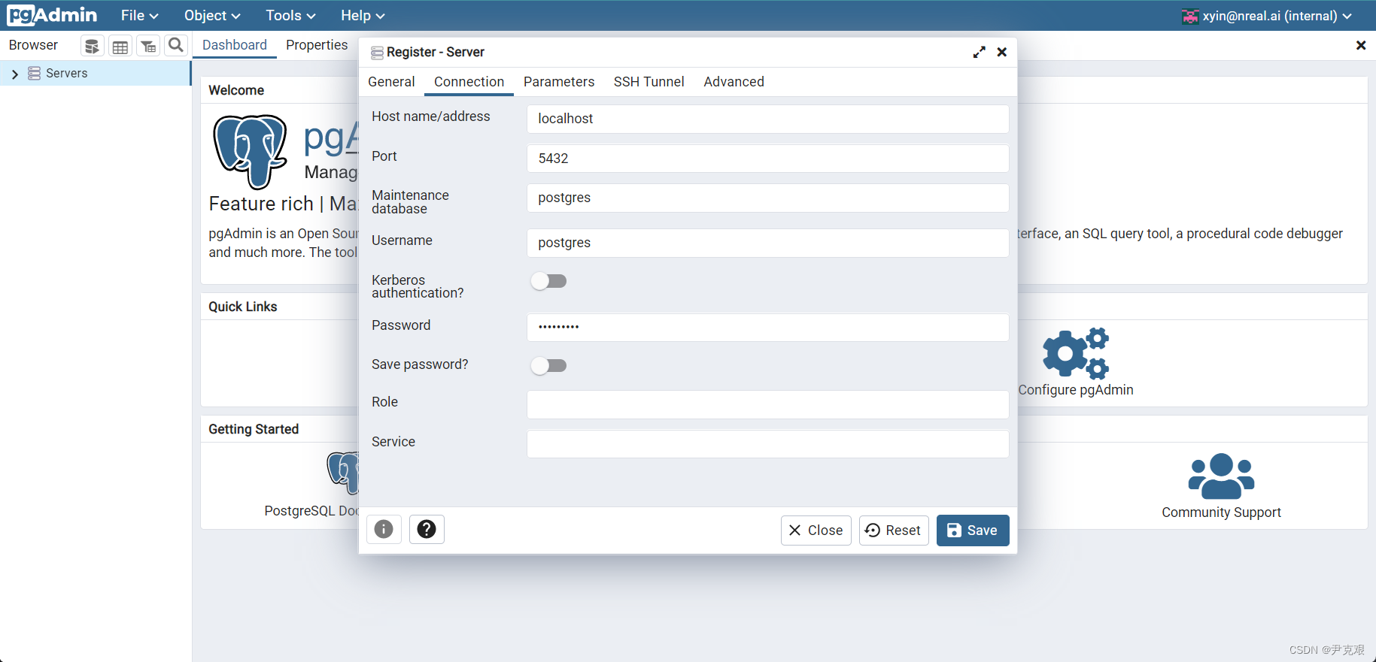Toggle Kerberos authentication switch
The image size is (1376, 662).
coord(548,281)
